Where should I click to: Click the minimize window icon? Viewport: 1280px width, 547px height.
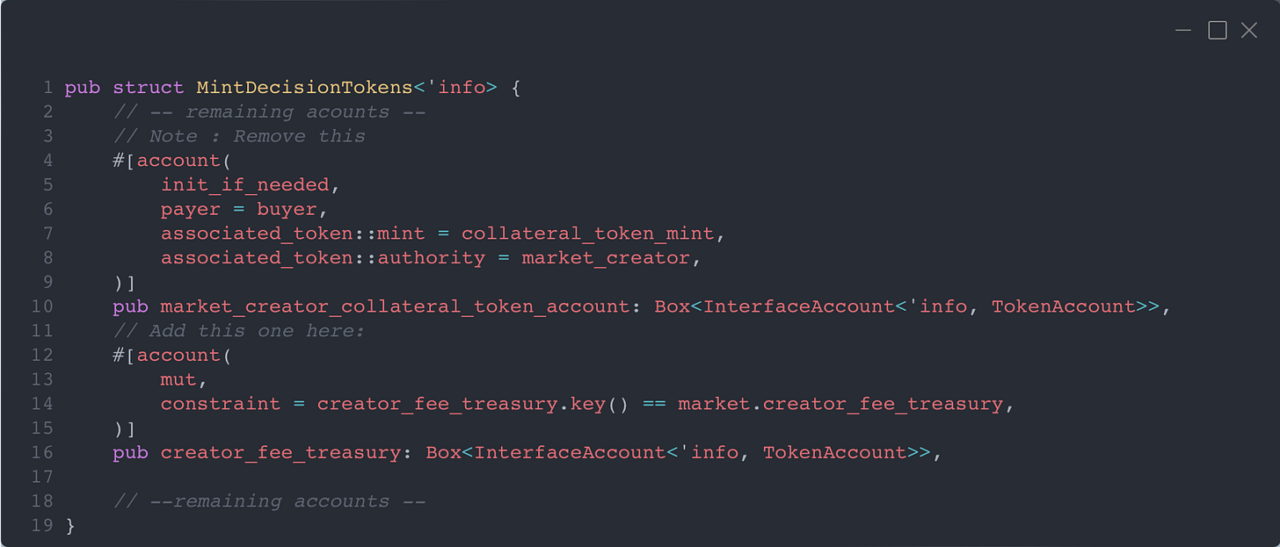(x=1183, y=31)
